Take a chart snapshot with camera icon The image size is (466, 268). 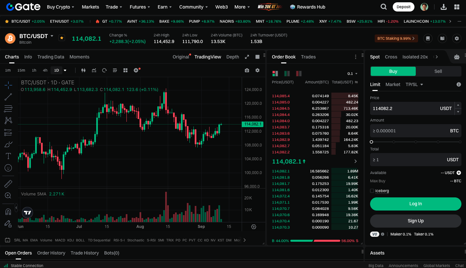[x=247, y=70]
